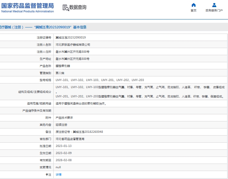Viewport: 228px width, 179px height.
Task: Click 原注册证号 remark value
Action: (x=79, y=132)
